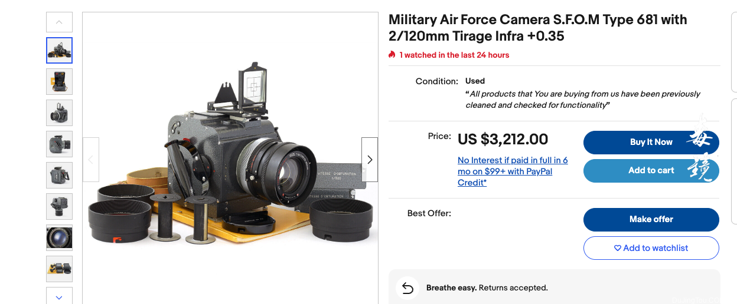
Task: Click the red flame watched icon
Action: pyautogui.click(x=392, y=54)
